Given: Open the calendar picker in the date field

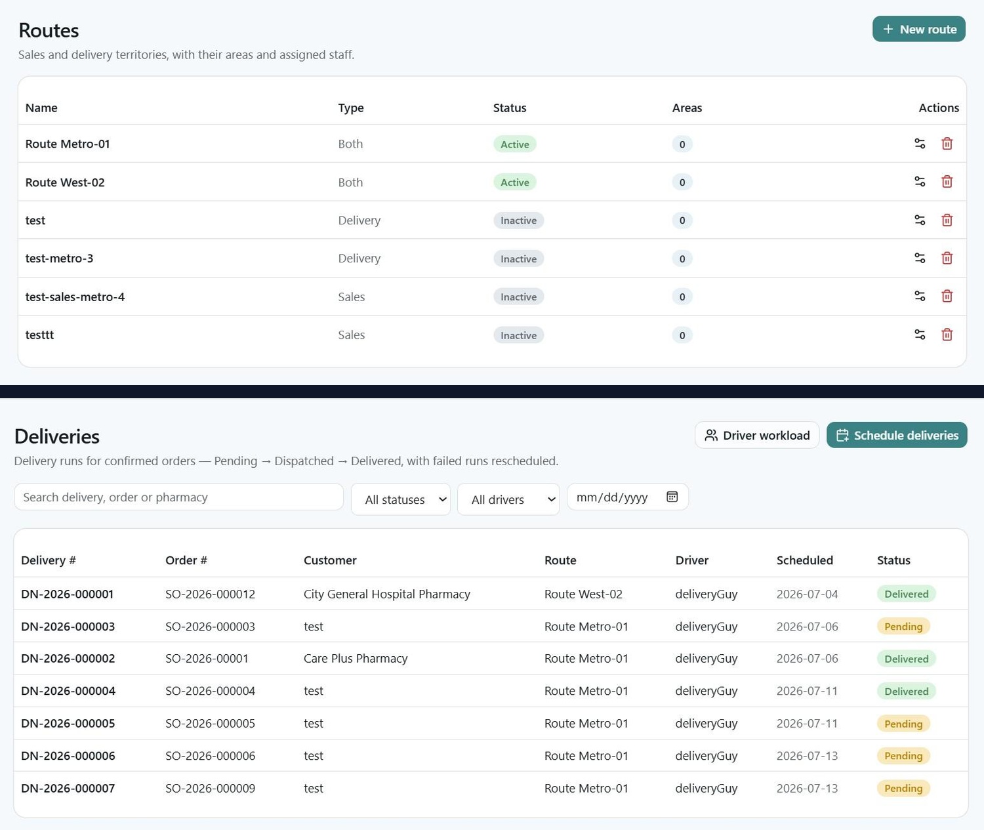Looking at the screenshot, I should [672, 497].
